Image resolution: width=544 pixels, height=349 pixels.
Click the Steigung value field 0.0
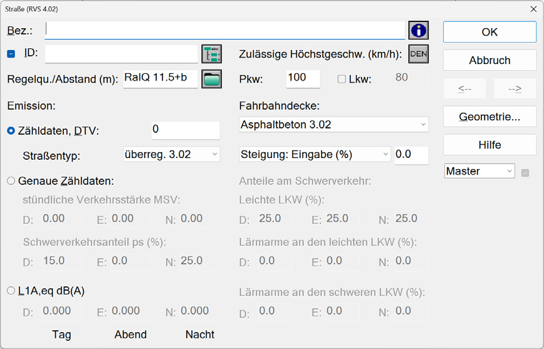coord(411,155)
